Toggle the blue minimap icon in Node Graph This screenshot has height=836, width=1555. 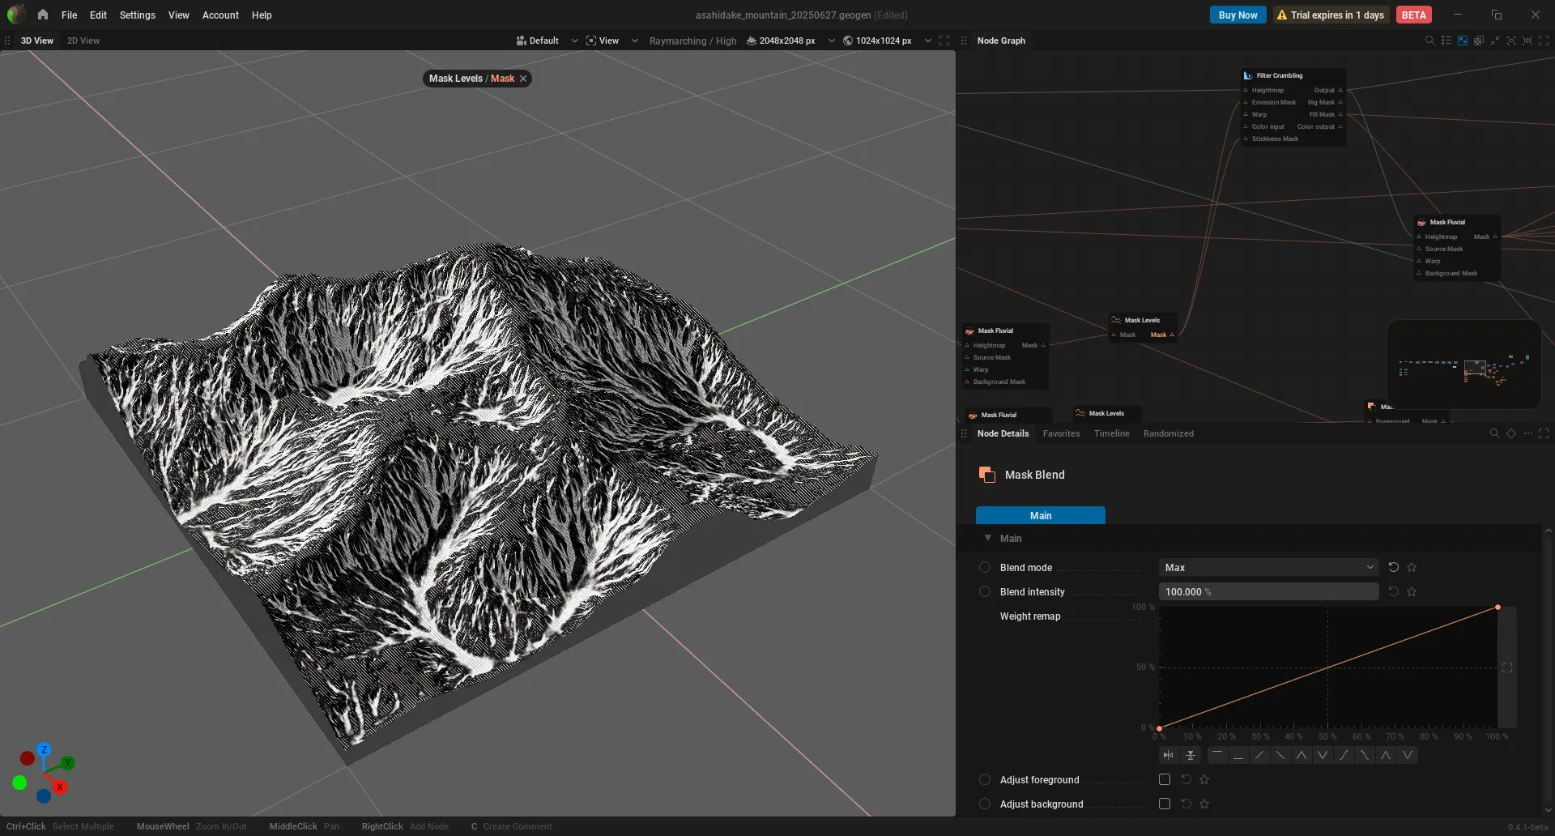[1462, 41]
